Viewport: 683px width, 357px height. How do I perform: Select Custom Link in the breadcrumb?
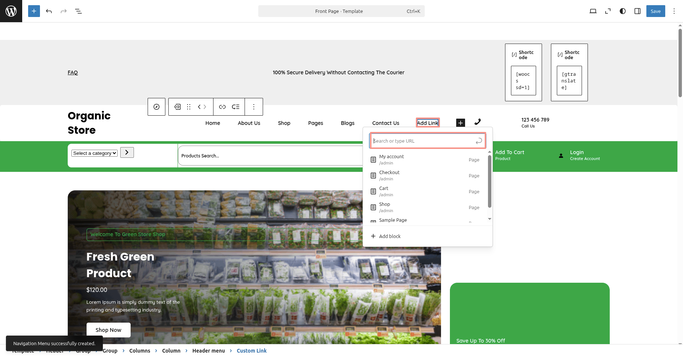point(252,351)
